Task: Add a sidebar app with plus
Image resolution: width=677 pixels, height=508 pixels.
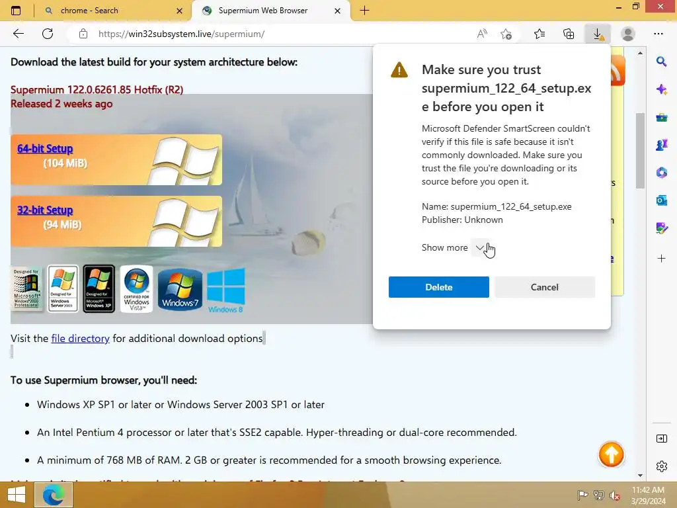Action: 661,259
